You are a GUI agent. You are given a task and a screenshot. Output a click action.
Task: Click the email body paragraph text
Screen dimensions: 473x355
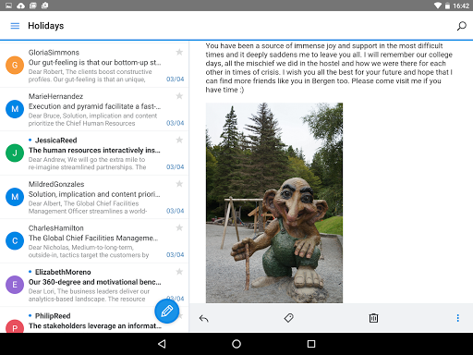[329, 67]
